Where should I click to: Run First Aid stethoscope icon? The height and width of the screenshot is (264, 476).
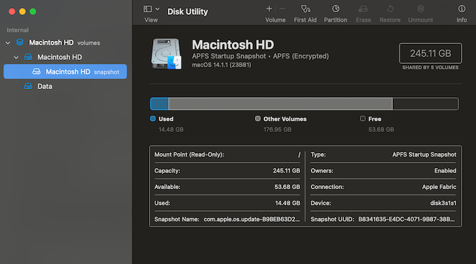(x=305, y=9)
